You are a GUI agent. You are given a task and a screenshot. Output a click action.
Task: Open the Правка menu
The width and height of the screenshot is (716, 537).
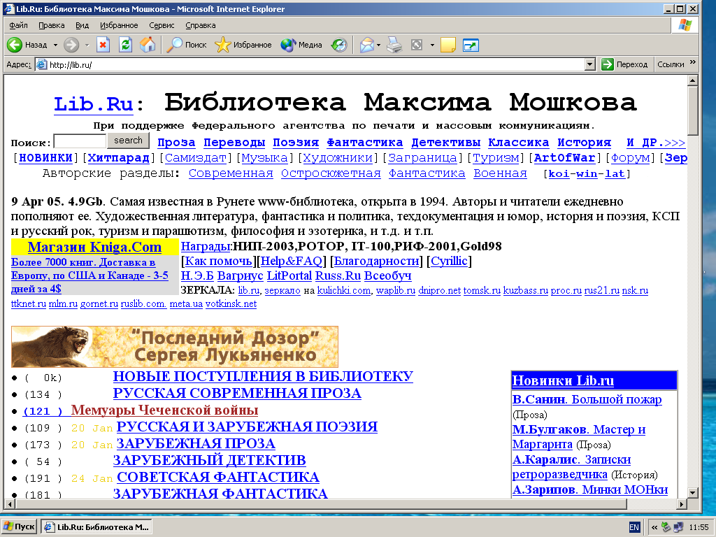(52, 25)
